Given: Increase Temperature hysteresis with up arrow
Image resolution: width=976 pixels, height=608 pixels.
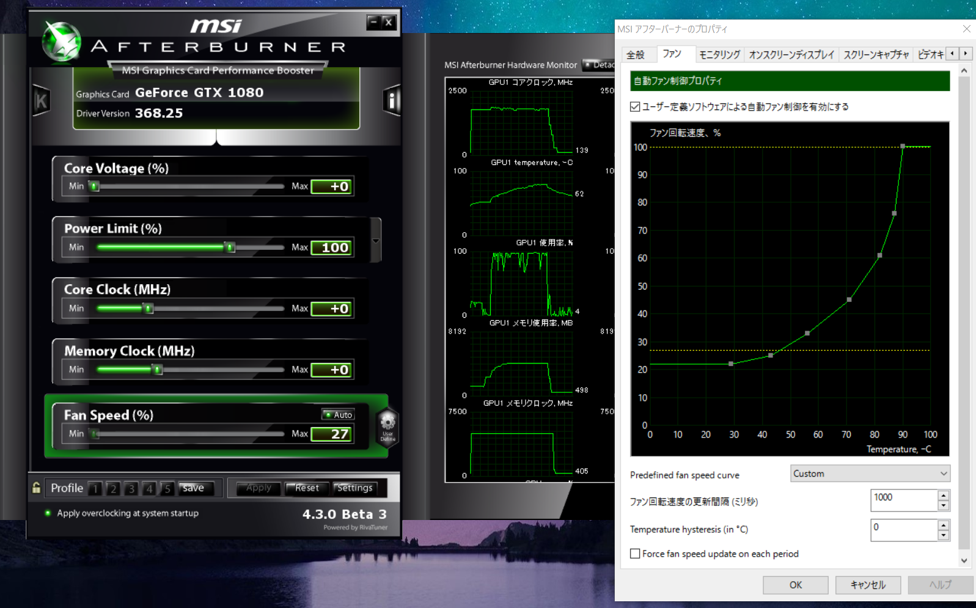Looking at the screenshot, I should 943,525.
